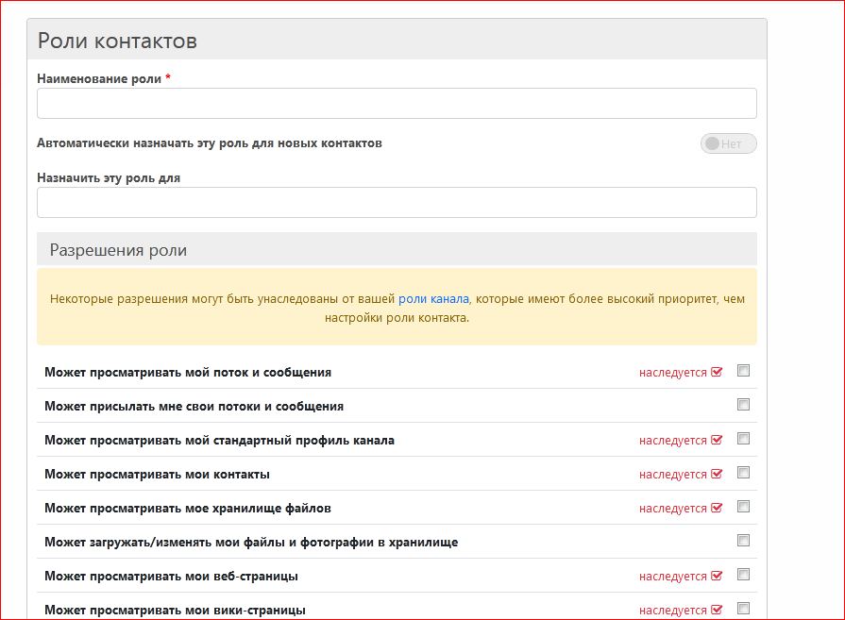This screenshot has height=620, width=845.
Task: Enable 'Может просматривать мои вики-страницы' checkbox
Action: pyautogui.click(x=743, y=609)
